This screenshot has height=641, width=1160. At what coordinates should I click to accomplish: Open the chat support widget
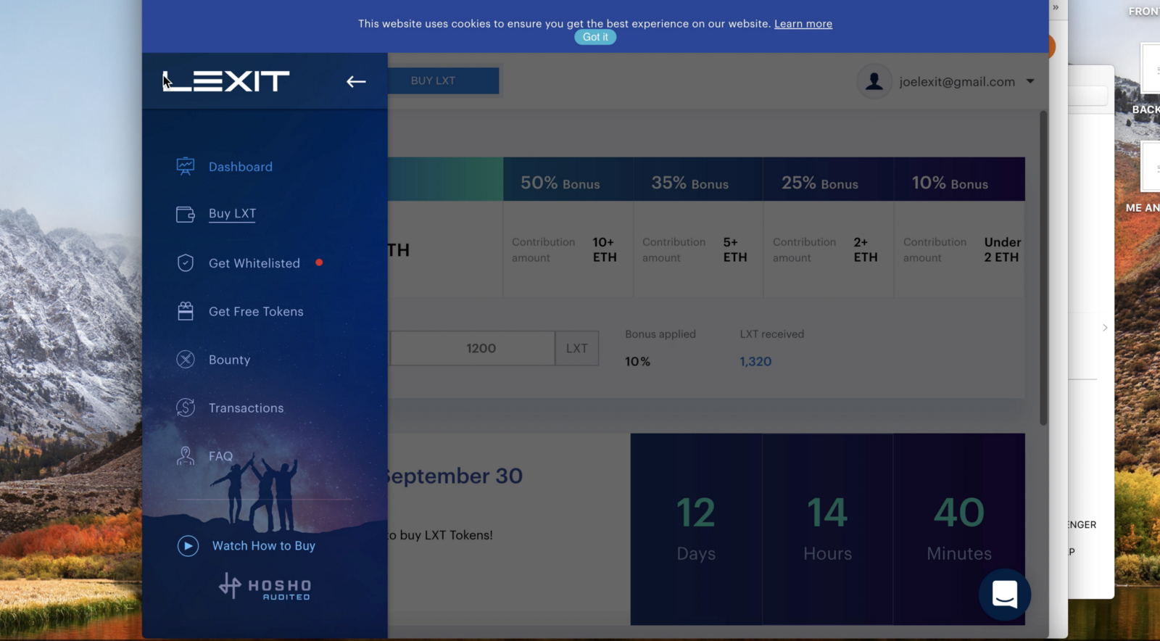click(x=1005, y=595)
